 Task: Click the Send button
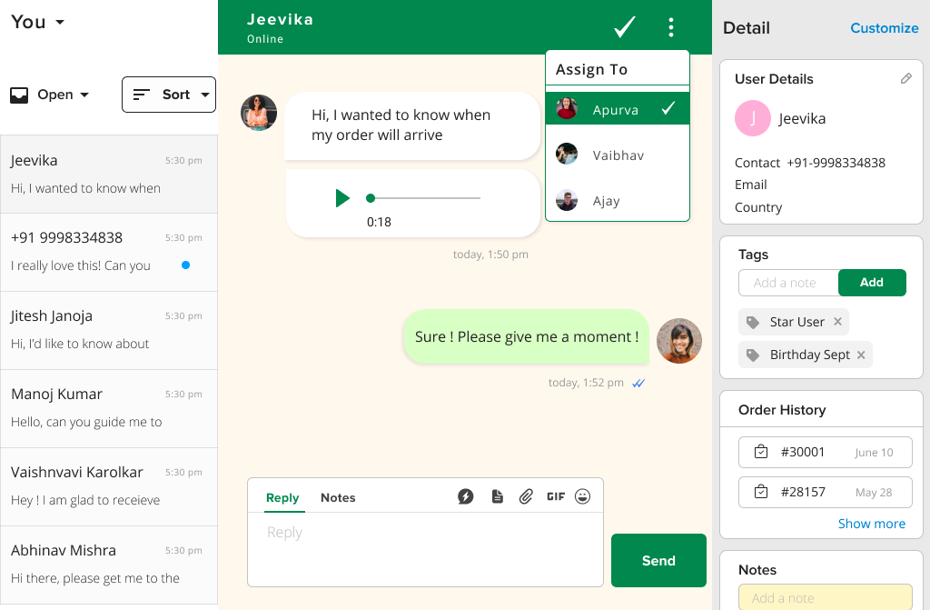click(658, 561)
